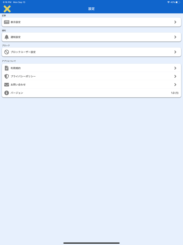183x245 pixels.
Task: Tap chevron on お問い合わせ row
Action: (x=175, y=85)
